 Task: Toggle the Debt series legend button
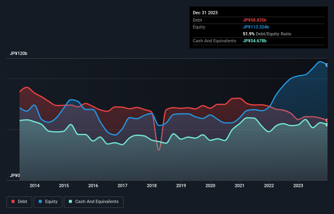(20, 202)
